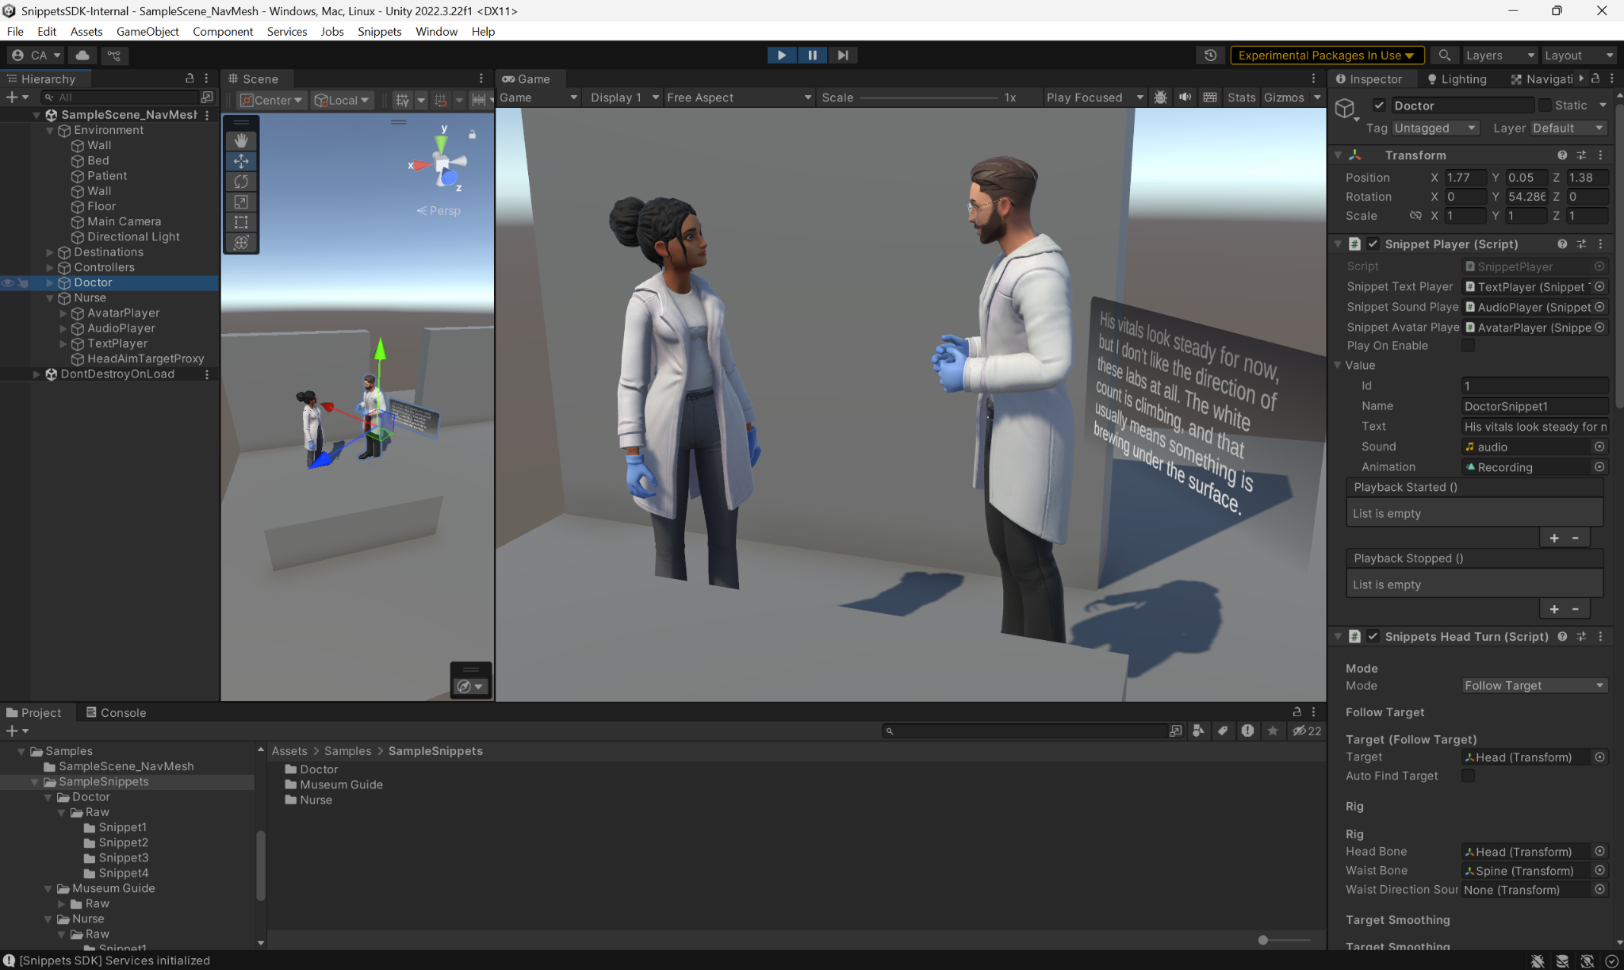This screenshot has width=1624, height=970.
Task: Enable Play On Enable checkbox
Action: [1468, 346]
